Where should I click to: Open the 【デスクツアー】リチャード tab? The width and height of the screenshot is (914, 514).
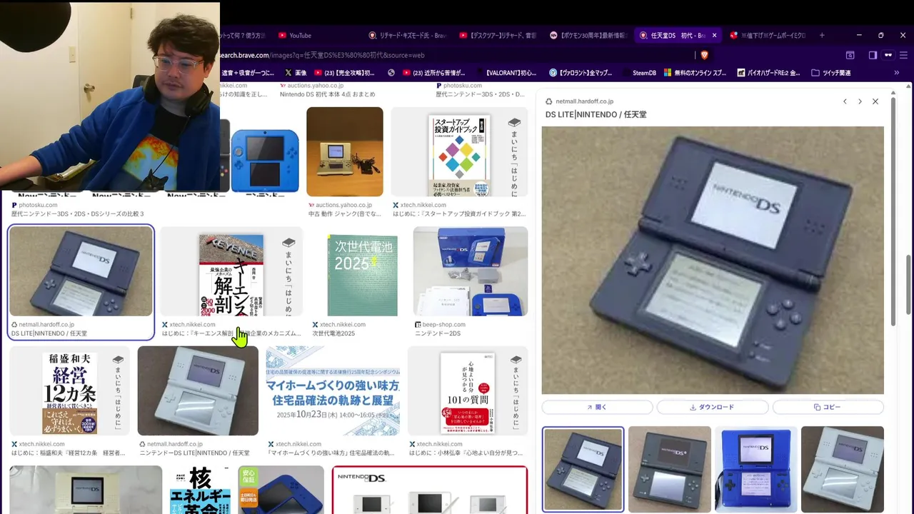[498, 36]
